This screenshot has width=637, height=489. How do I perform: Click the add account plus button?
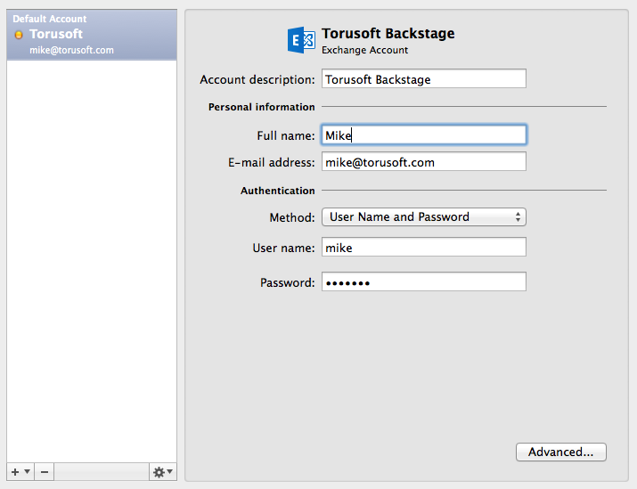[20, 472]
